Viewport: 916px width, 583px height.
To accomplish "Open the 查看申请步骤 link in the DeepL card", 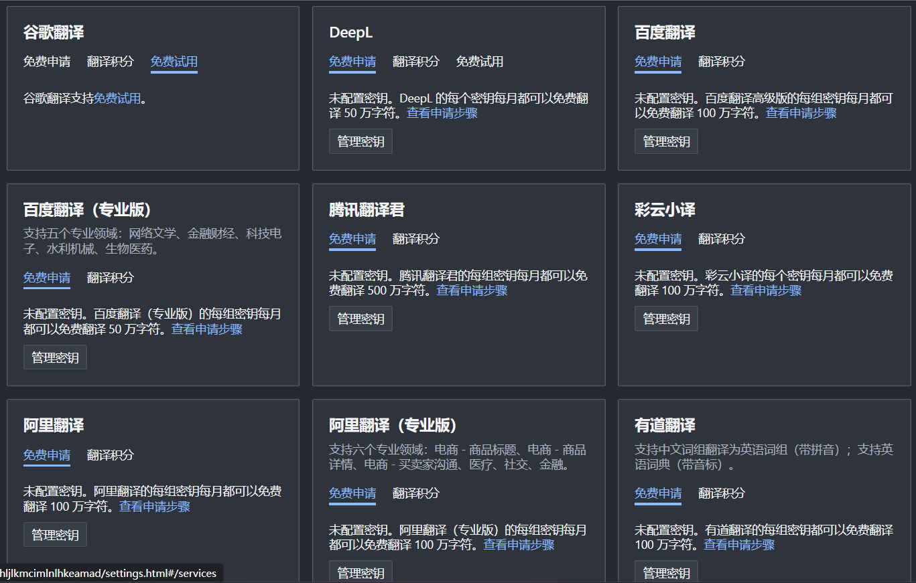I will tap(442, 113).
